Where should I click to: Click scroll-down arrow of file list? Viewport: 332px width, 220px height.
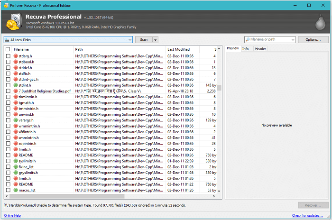[219, 191]
